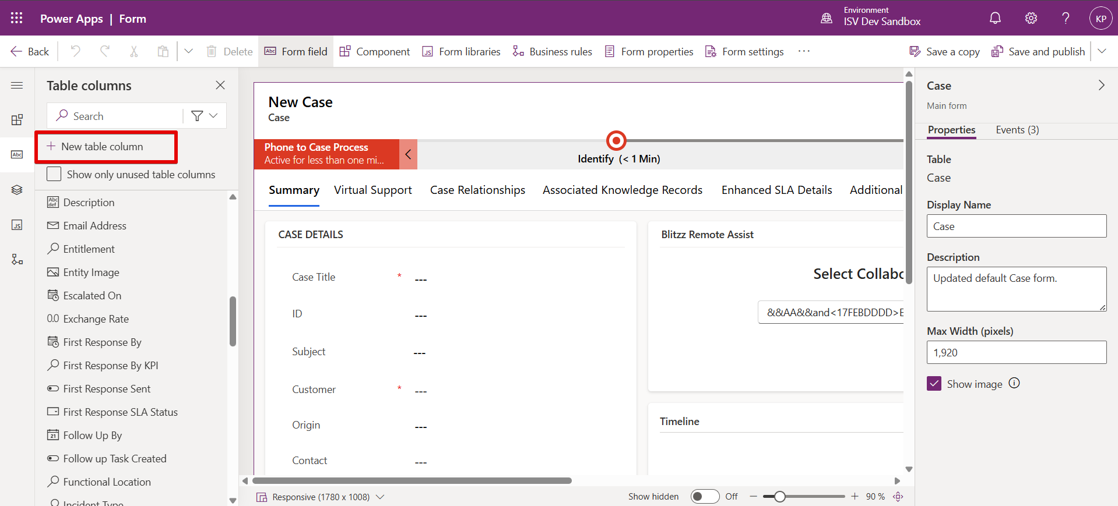The height and width of the screenshot is (506, 1118).
Task: Click the Display Name input field
Action: point(1017,226)
